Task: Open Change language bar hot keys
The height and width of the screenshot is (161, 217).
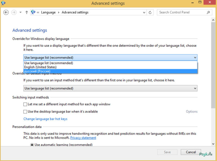Action: (45, 119)
